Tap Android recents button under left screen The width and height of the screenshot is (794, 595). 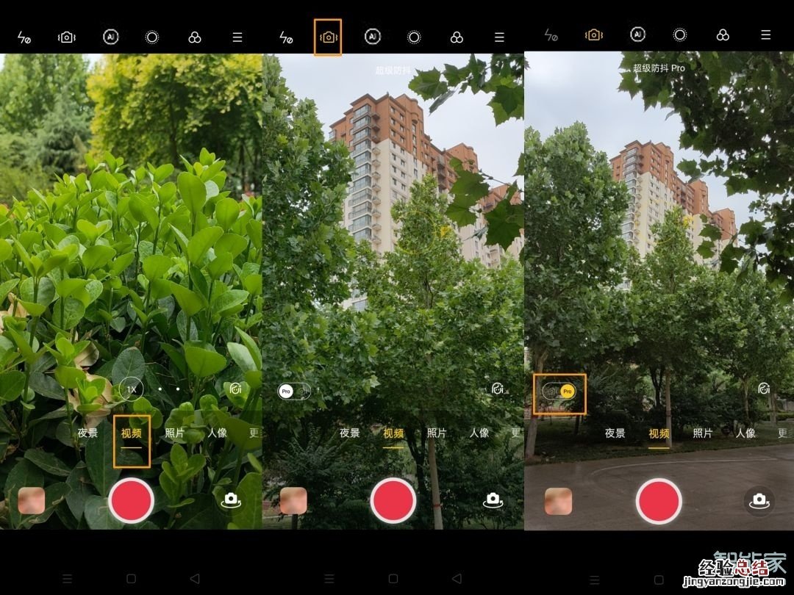[x=67, y=578]
